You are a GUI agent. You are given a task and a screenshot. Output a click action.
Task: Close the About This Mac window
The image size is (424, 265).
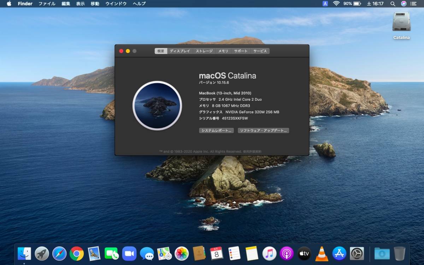(121, 51)
